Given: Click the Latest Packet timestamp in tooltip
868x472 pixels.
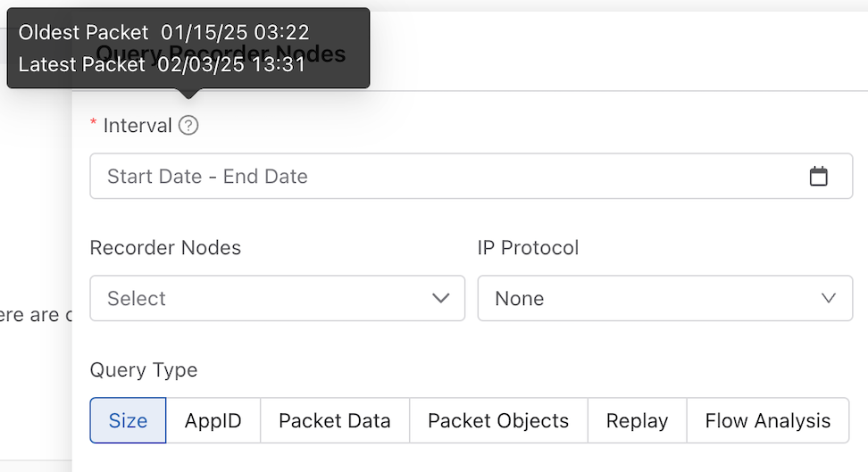Looking at the screenshot, I should tap(231, 65).
